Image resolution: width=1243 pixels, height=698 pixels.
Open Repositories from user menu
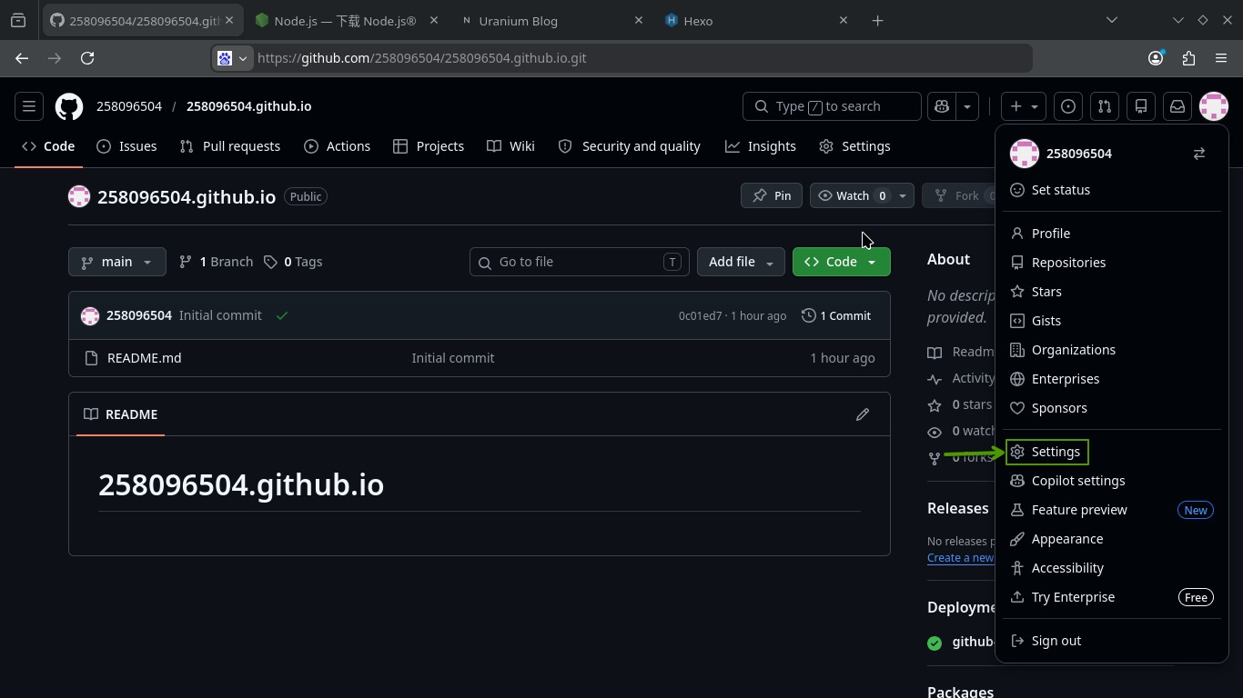pyautogui.click(x=1111, y=263)
